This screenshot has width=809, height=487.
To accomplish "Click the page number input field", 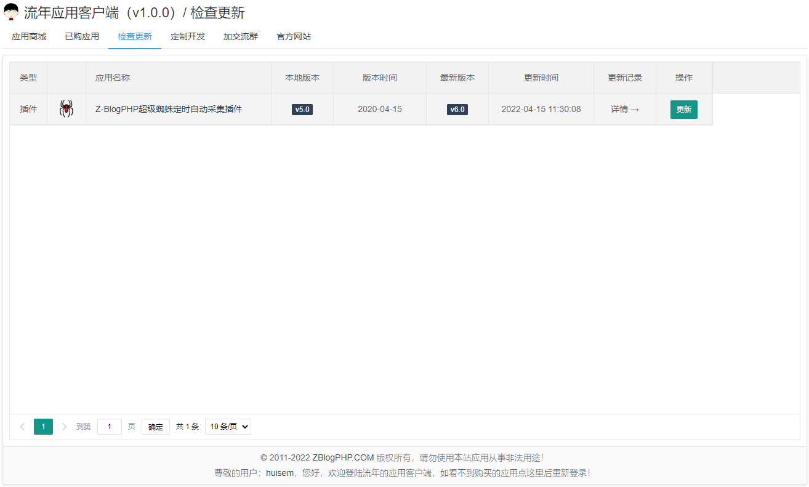I will [x=110, y=427].
